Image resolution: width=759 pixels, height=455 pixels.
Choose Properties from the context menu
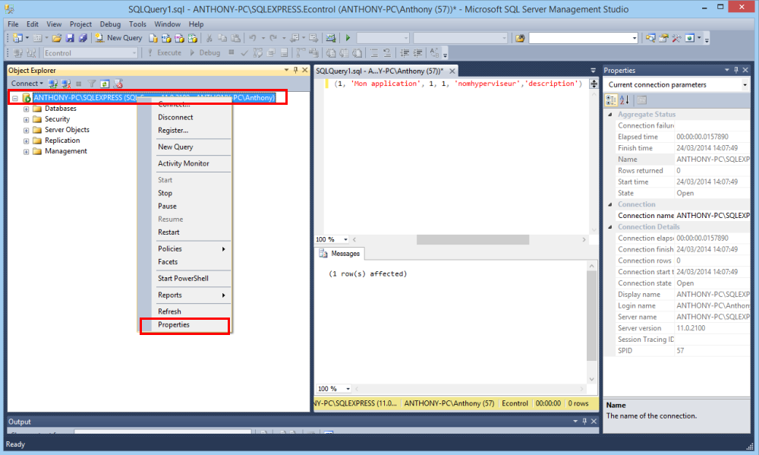(x=184, y=325)
